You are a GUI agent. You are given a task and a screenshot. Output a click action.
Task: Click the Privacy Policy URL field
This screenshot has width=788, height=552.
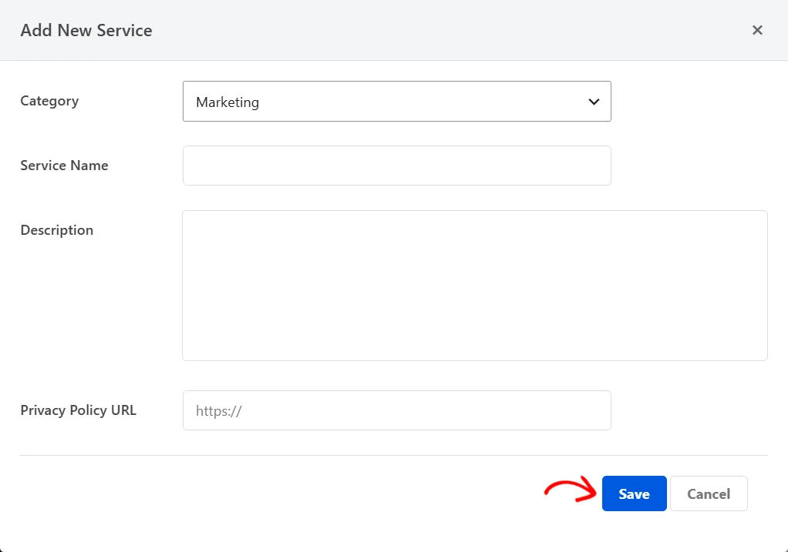click(397, 410)
